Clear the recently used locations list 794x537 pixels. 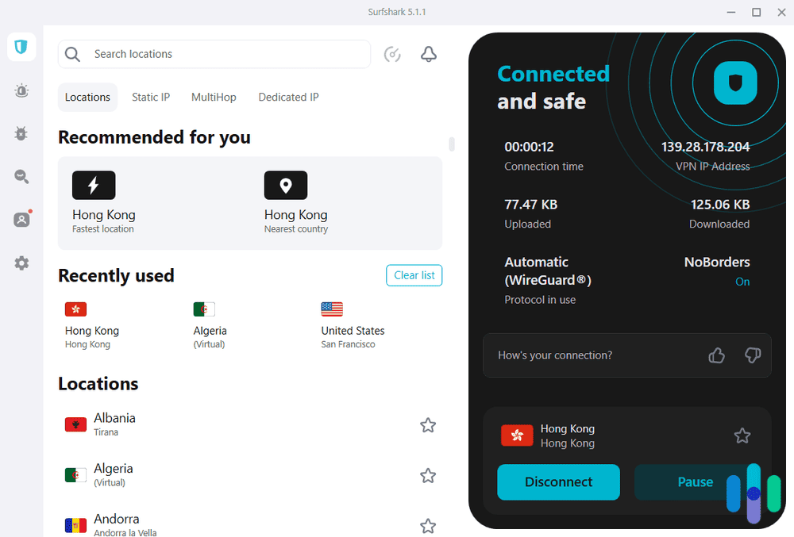(414, 275)
